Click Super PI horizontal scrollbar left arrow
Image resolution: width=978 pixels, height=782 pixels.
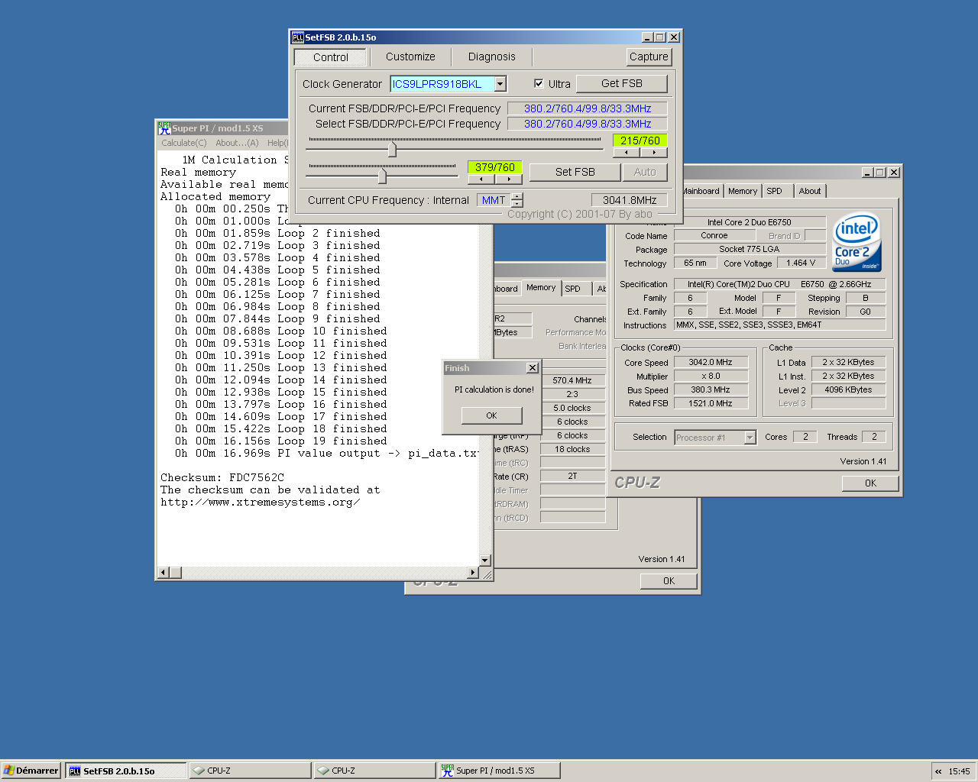click(x=163, y=572)
